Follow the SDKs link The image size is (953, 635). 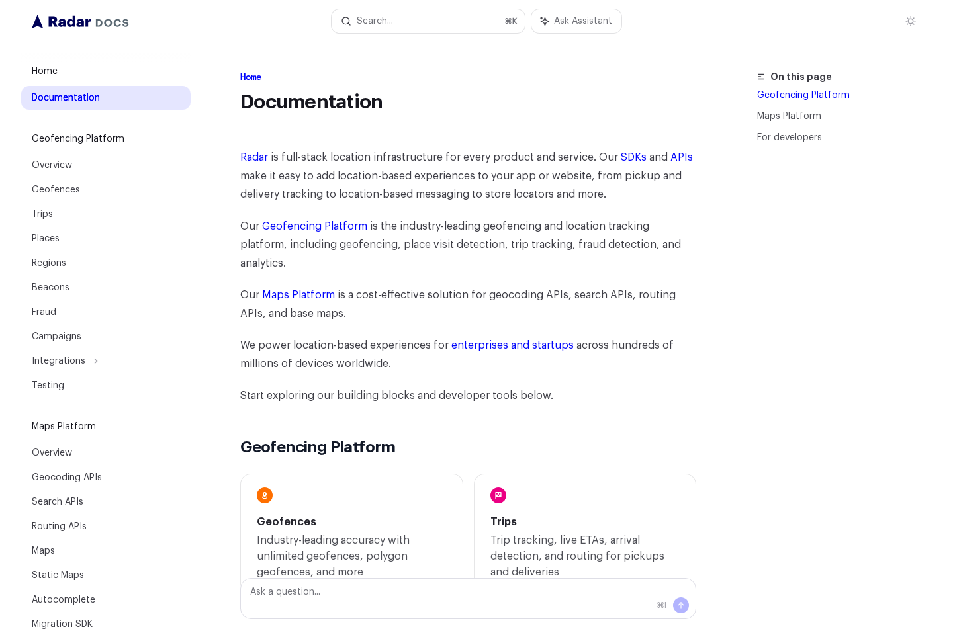coord(633,157)
